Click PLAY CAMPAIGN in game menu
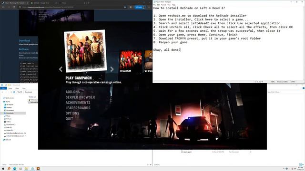Image resolution: width=305 pixels, height=171 pixels. 79,78
